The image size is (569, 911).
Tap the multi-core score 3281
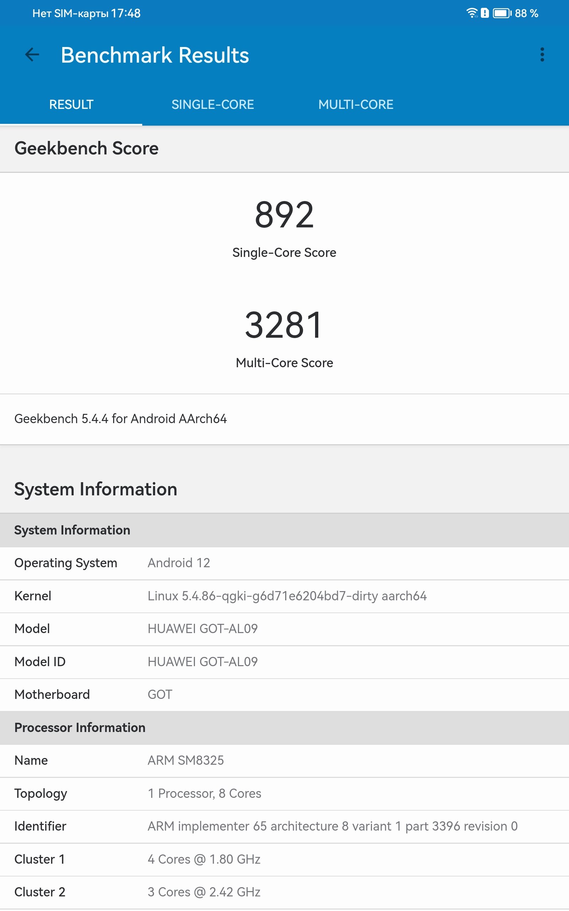[284, 325]
